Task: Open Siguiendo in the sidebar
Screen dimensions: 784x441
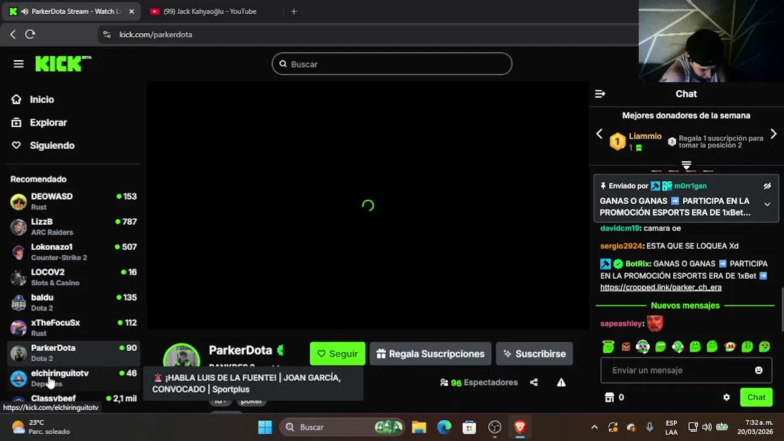Action: (52, 145)
